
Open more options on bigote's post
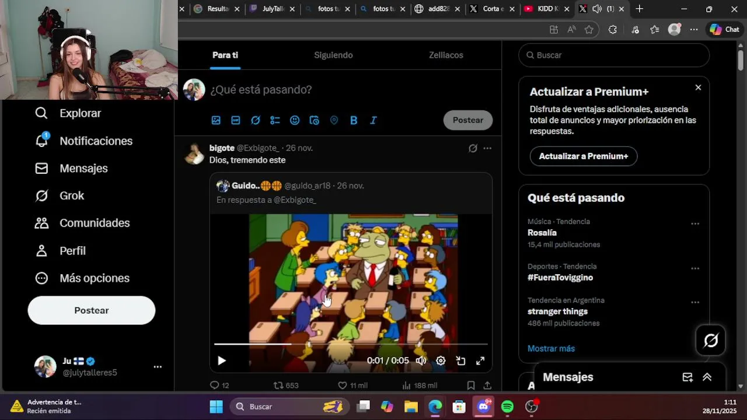coord(487,148)
